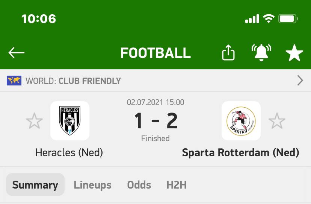Select the Summary tab
Viewport: 311px width, 204px height.
(35, 184)
